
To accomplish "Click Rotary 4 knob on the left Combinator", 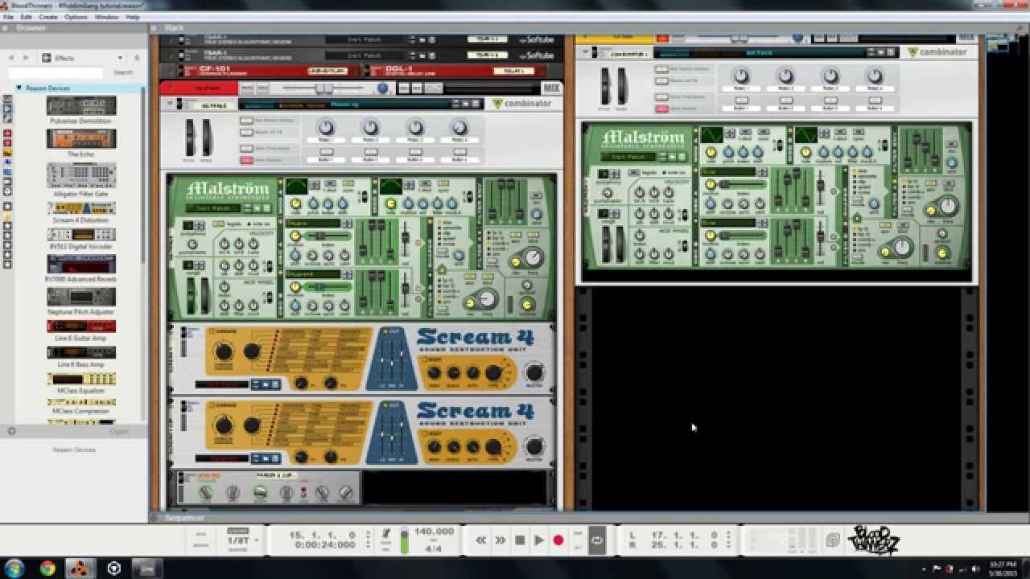I will [x=459, y=127].
